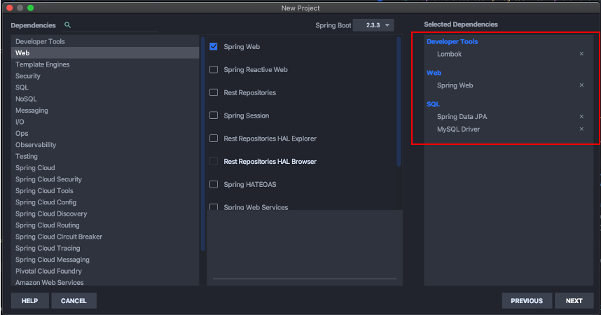Click the dependencies search magnifier icon
Viewport: 601px width, 315px height.
(x=67, y=25)
